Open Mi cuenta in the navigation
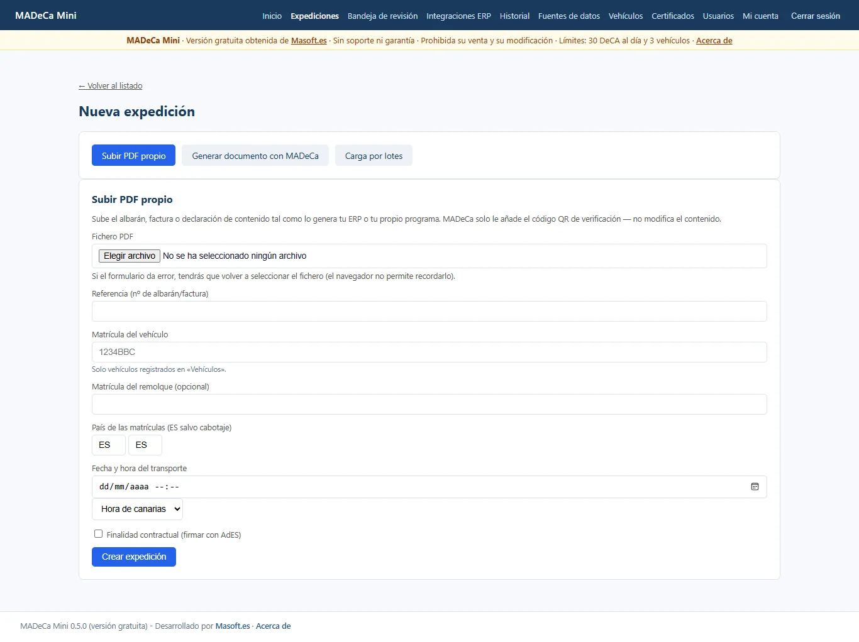Image resolution: width=859 pixels, height=642 pixels. click(x=760, y=16)
